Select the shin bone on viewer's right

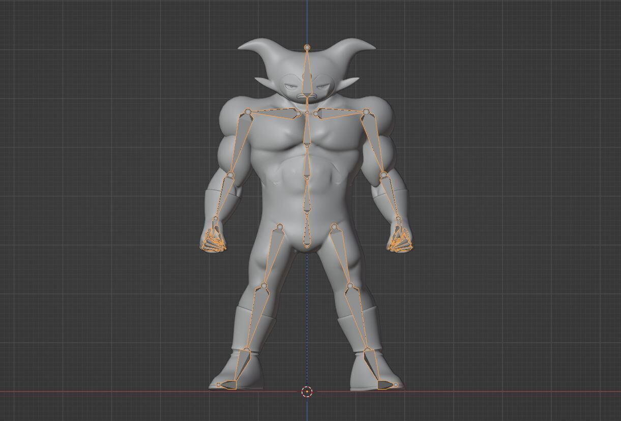pyautogui.click(x=358, y=318)
